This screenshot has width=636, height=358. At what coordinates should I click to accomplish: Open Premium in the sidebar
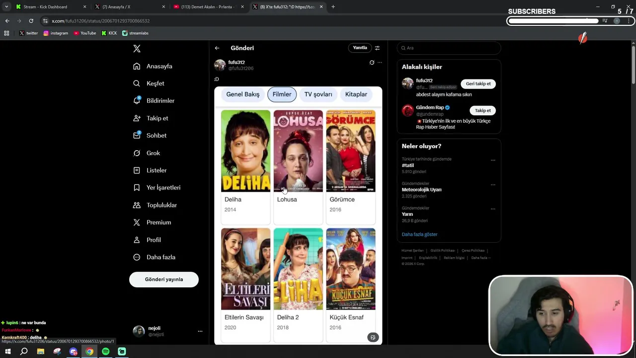152,222
